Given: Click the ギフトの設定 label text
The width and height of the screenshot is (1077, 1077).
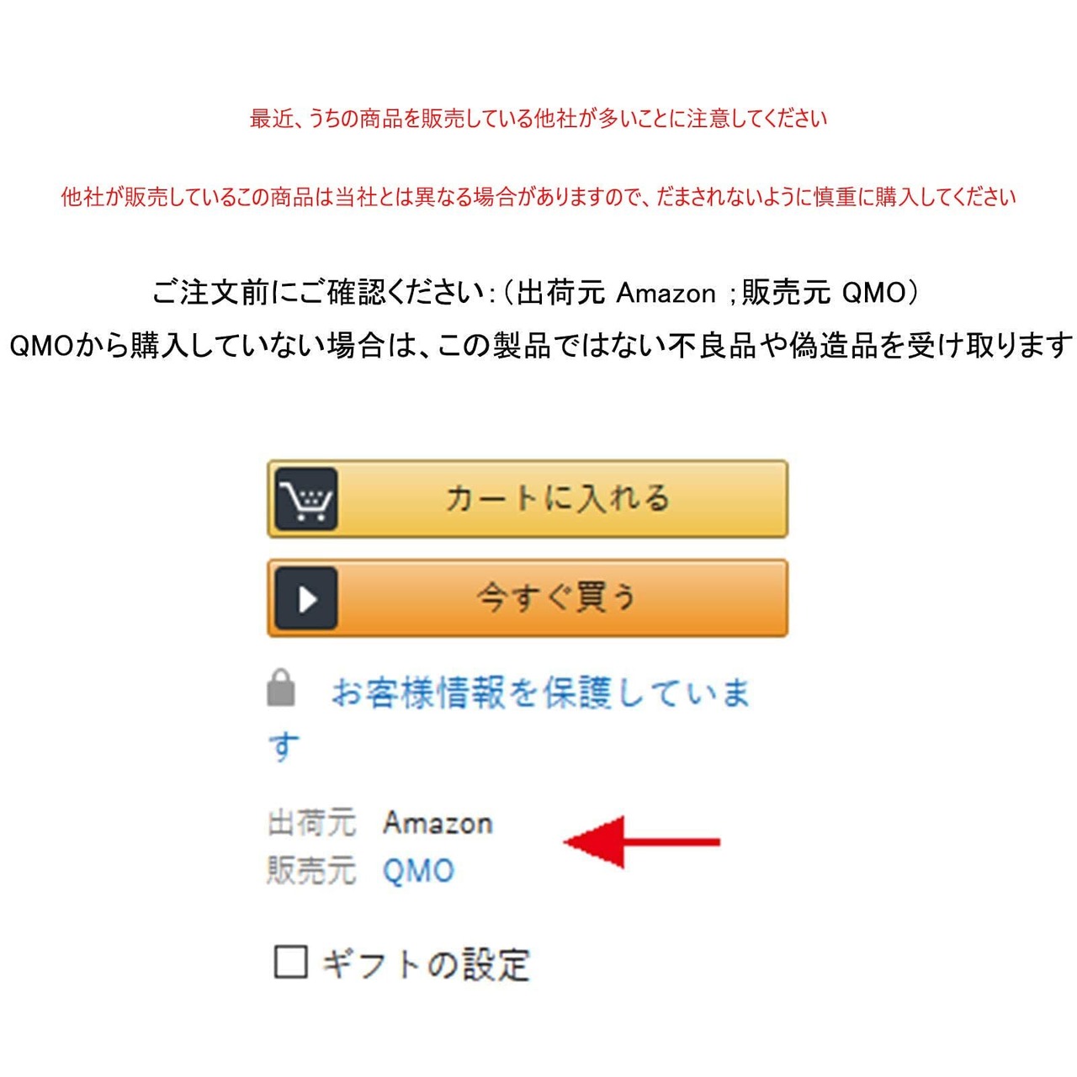Looking at the screenshot, I should (x=426, y=964).
